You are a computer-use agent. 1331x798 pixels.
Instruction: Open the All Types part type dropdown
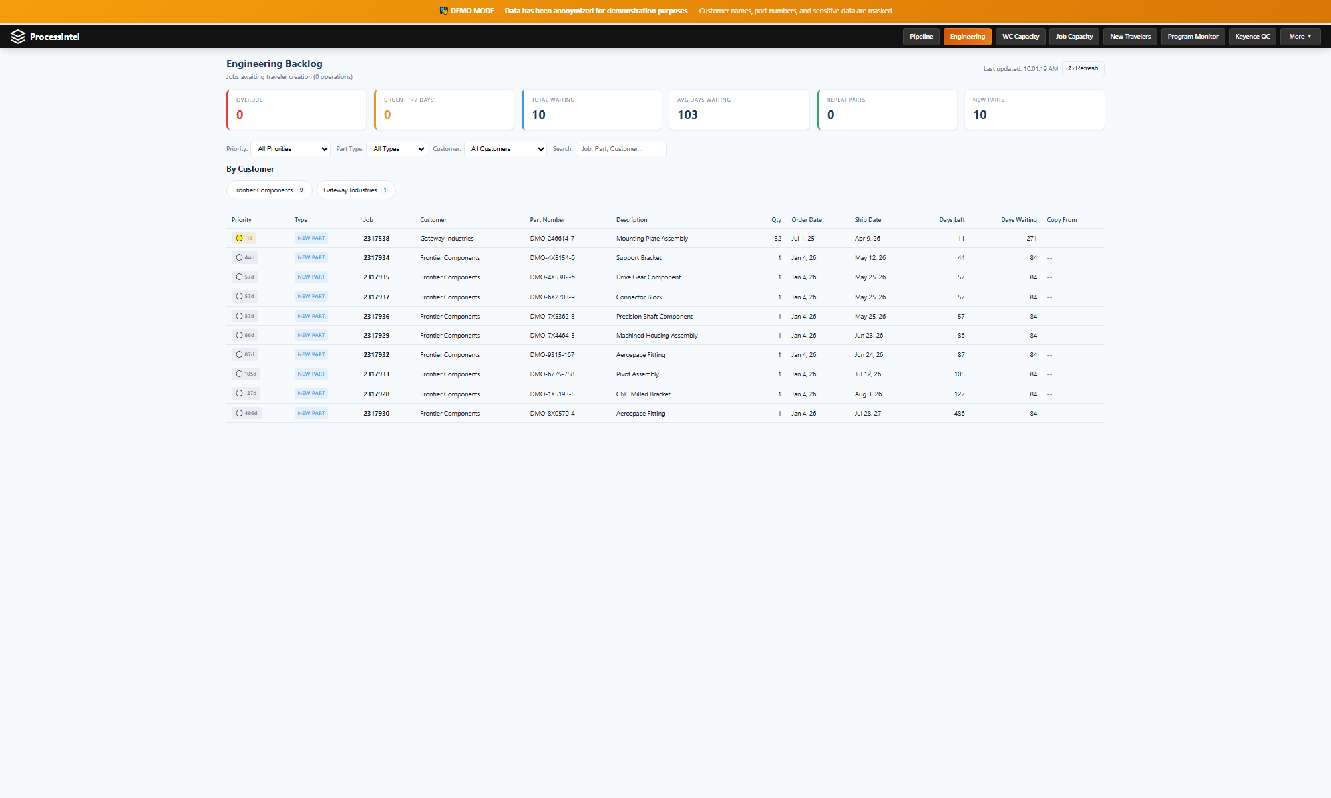(397, 149)
